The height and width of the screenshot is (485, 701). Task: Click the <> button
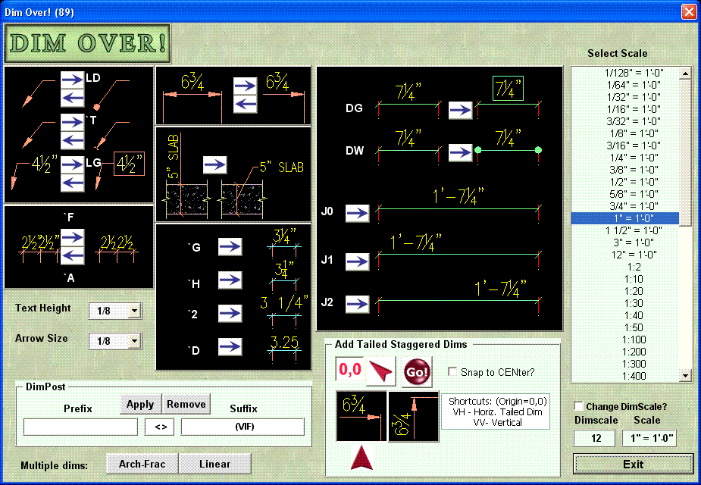click(160, 427)
